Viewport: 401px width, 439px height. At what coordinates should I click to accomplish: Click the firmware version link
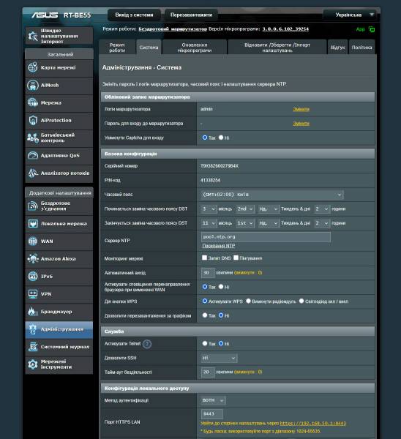click(285, 29)
